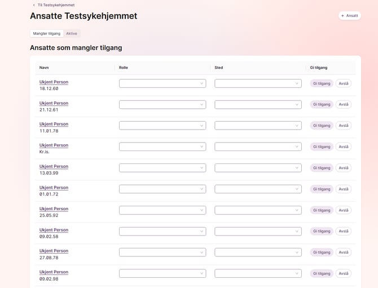Open Sted dropdown for person 18.12.60
378x288 pixels.
(258, 83)
